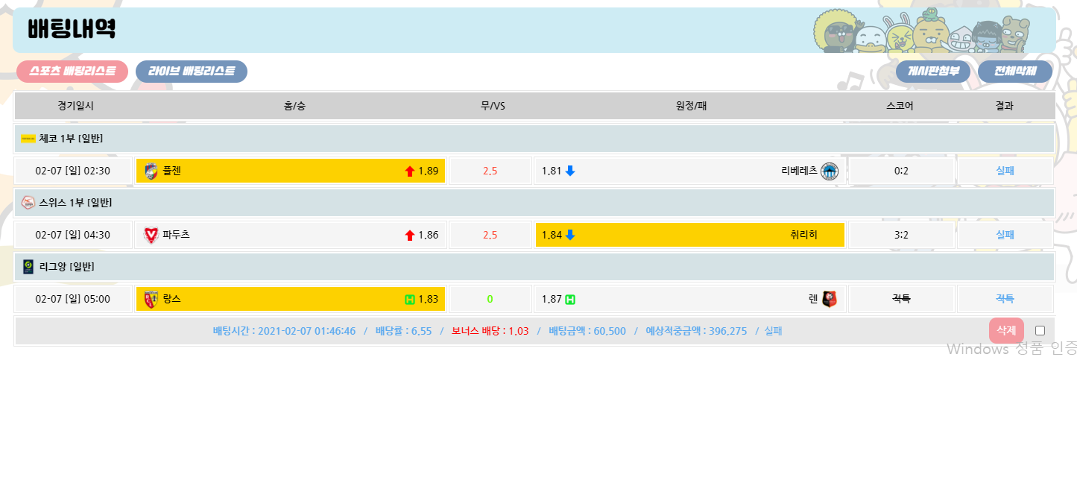Click blue down arrow beside 1.84 odds
Viewport: 1077px width, 483px height.
pyautogui.click(x=570, y=236)
